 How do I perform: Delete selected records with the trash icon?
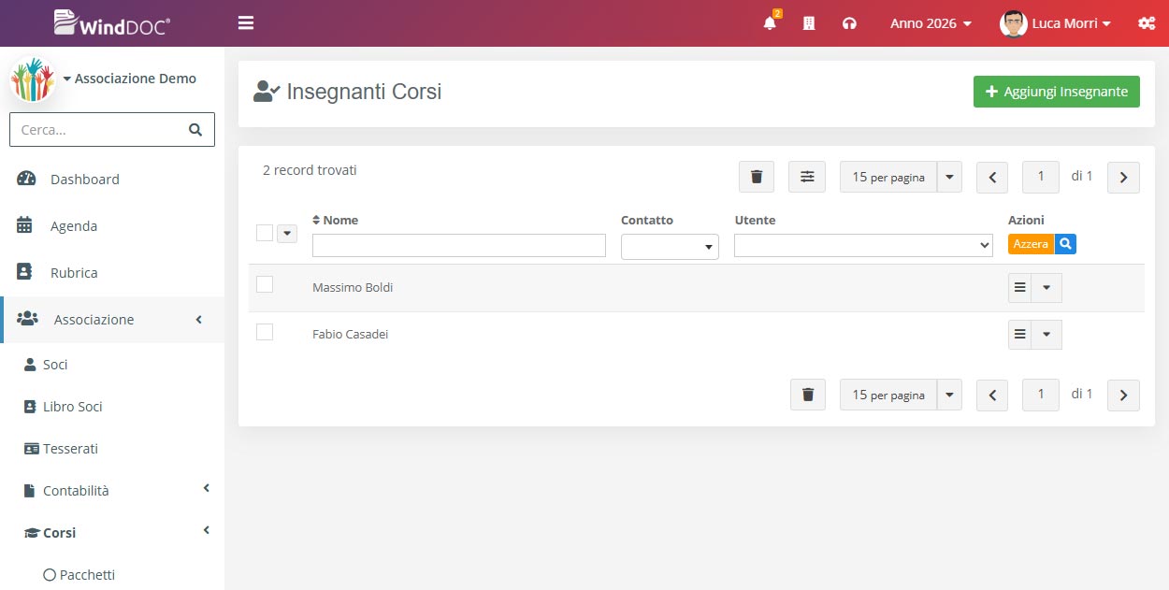click(x=756, y=176)
